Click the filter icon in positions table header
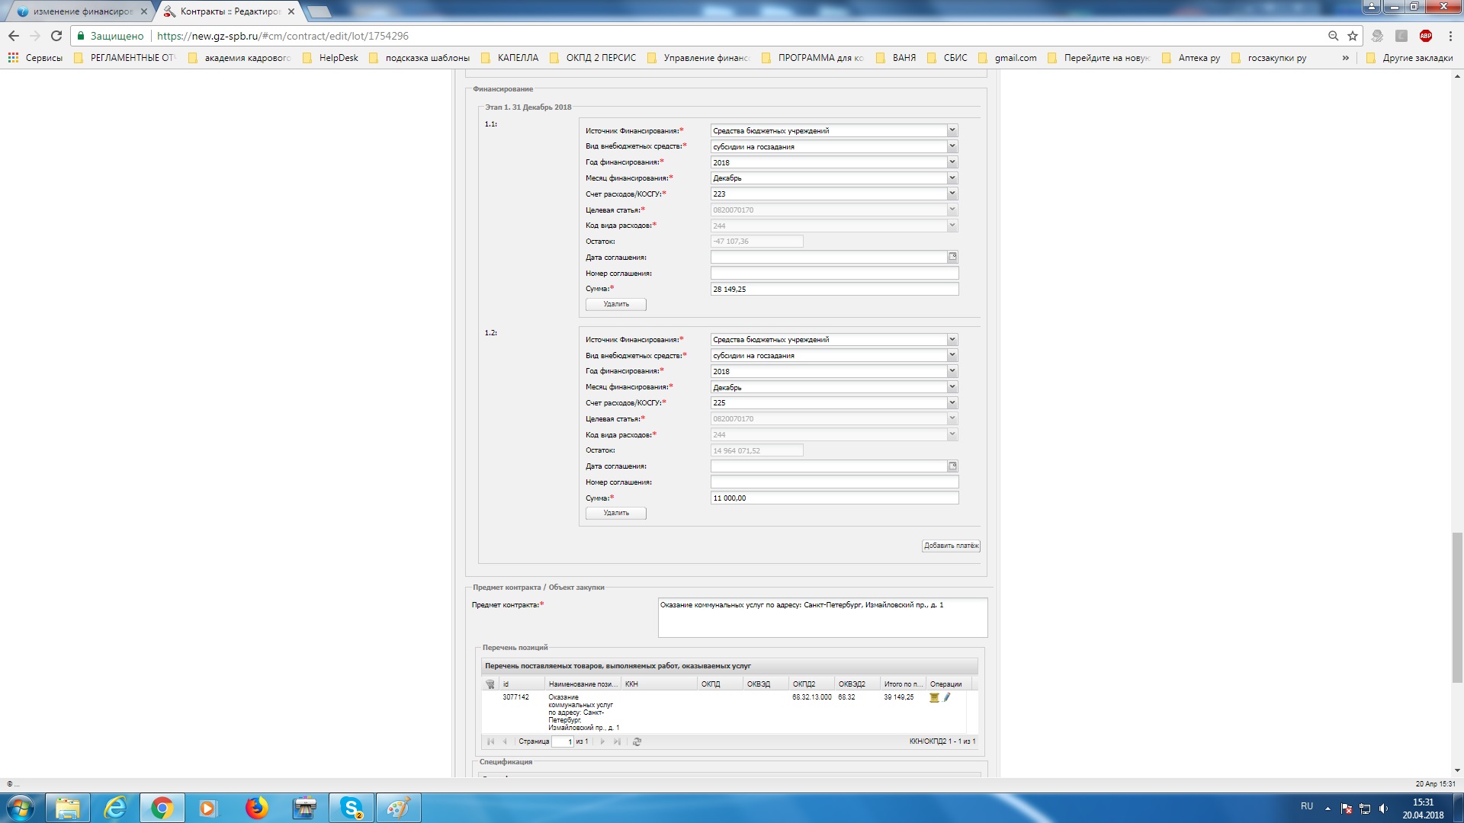Screen dimensions: 1464x823 coord(490,684)
